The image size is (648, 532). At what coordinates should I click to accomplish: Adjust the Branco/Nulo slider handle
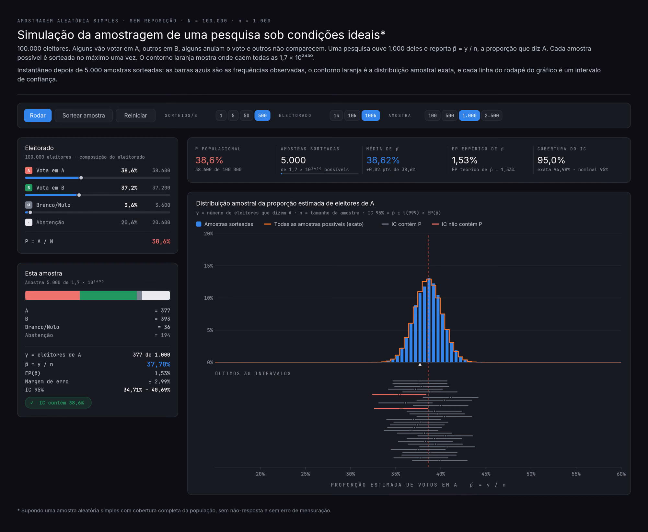(30, 212)
